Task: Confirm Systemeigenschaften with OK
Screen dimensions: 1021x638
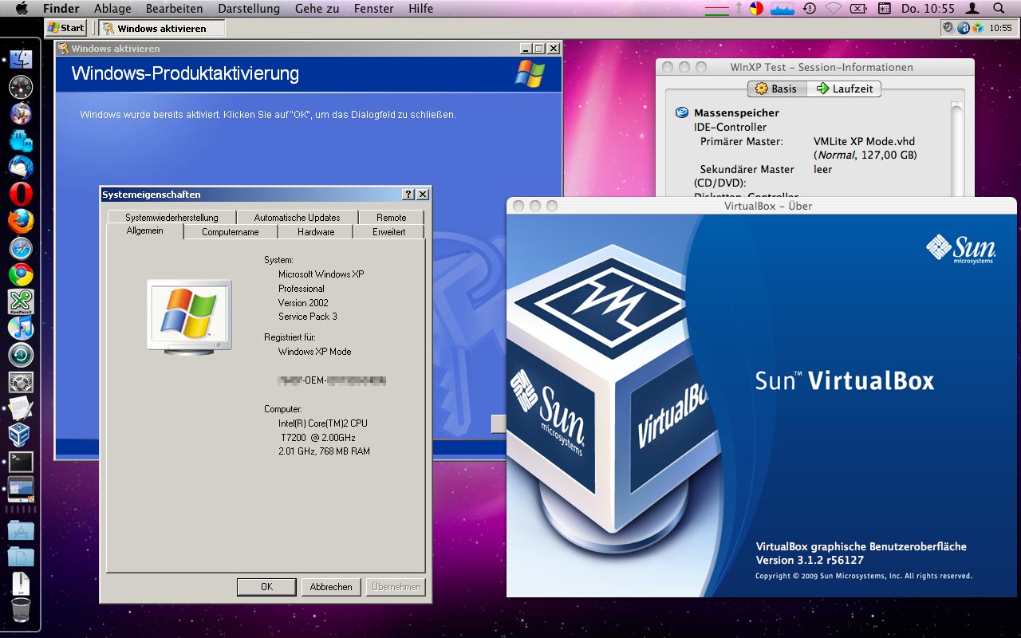Action: click(266, 587)
